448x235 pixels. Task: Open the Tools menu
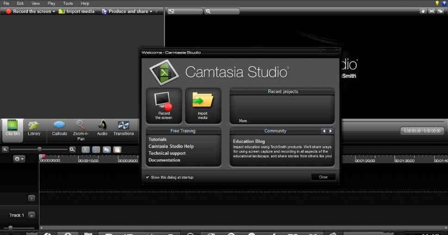(x=68, y=3)
